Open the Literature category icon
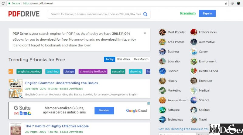Viewport: 243px width, 135px height. [x=194, y=81]
